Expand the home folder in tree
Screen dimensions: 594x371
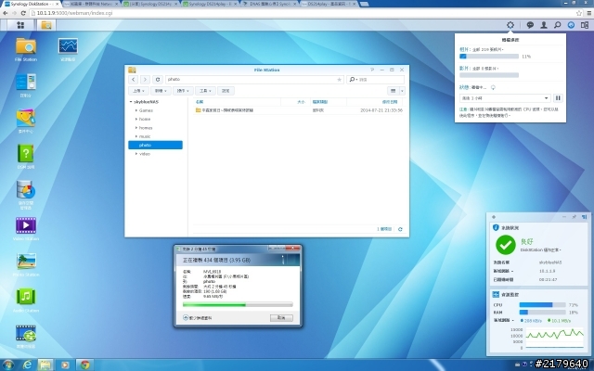[136, 120]
